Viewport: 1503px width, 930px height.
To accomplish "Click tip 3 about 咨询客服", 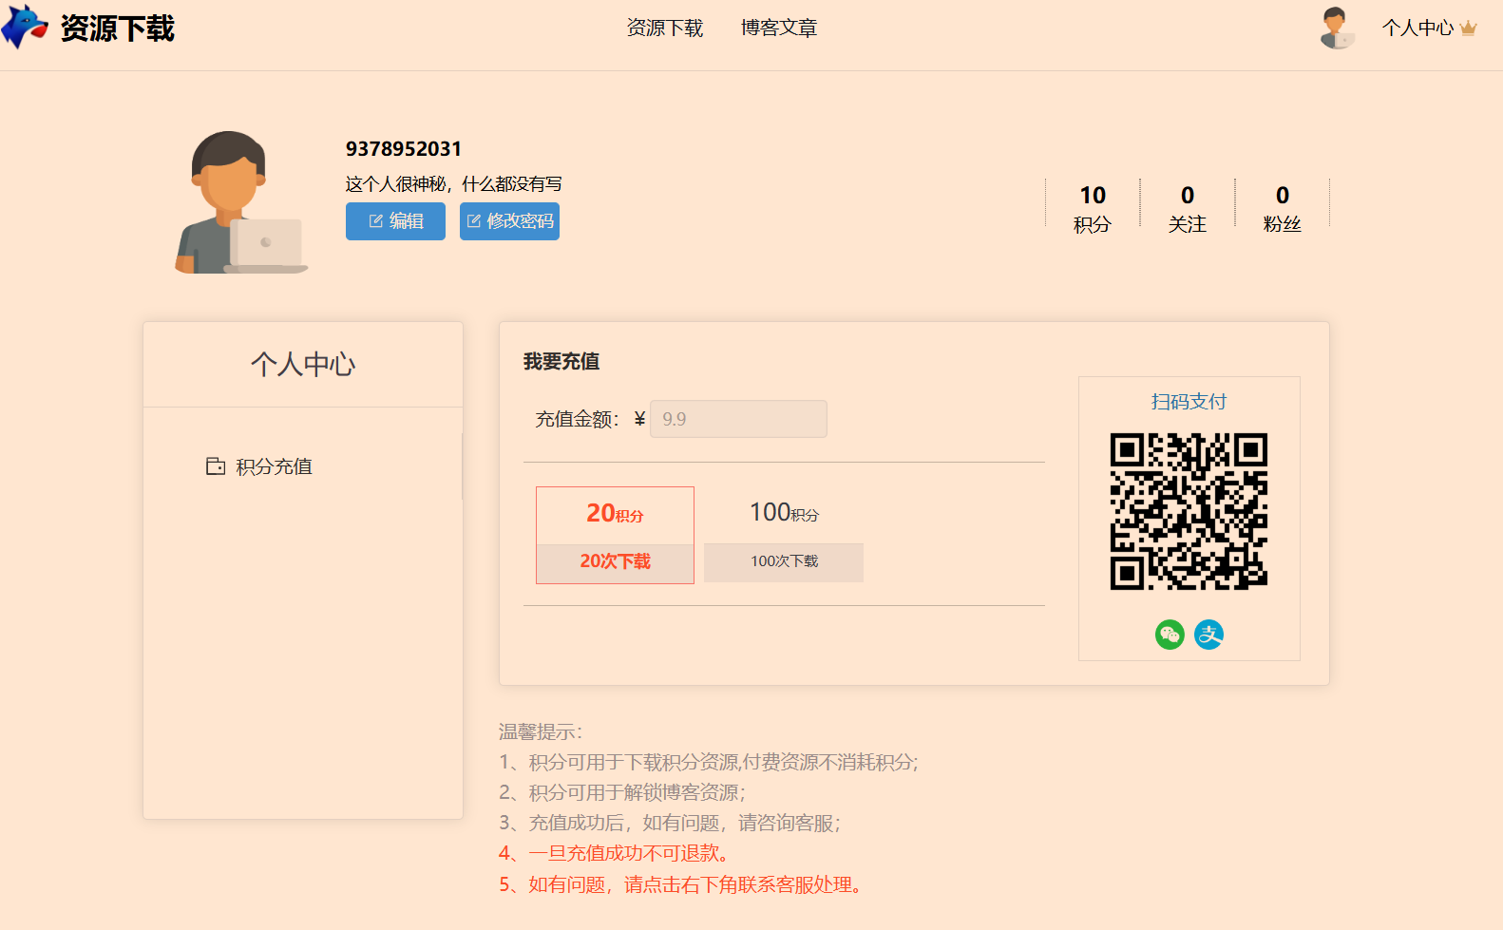I will (x=670, y=823).
